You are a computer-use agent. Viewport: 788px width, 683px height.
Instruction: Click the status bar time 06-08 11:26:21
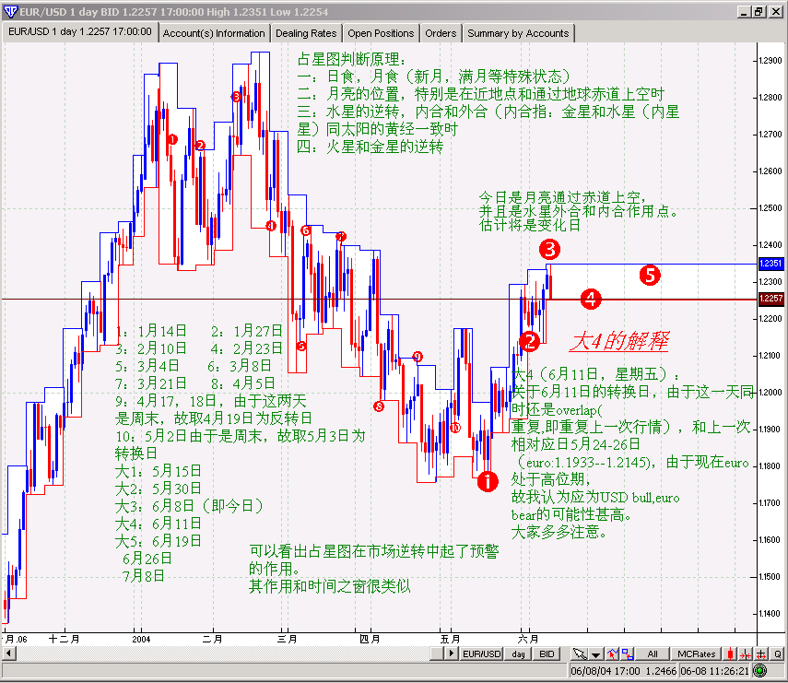point(714,671)
